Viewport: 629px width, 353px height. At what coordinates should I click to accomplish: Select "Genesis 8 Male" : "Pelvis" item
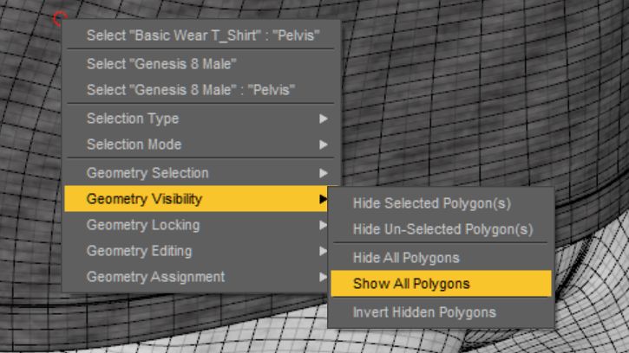point(201,90)
